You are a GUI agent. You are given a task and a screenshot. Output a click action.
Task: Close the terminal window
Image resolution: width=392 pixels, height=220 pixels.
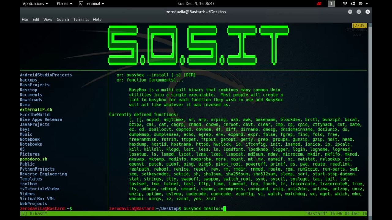point(367,12)
